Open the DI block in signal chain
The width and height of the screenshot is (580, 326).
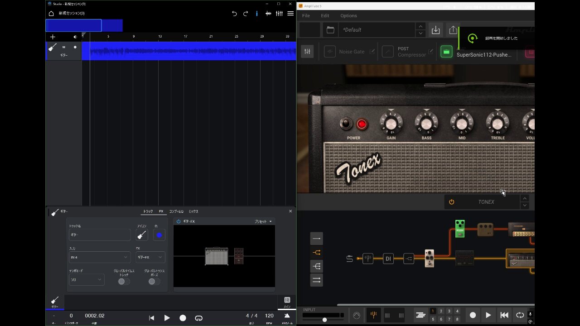(388, 259)
